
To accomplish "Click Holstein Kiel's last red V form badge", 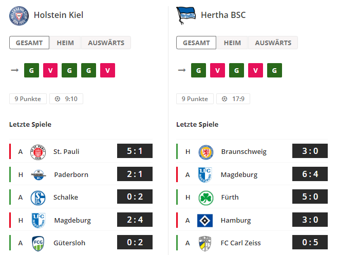I will pos(107,70).
